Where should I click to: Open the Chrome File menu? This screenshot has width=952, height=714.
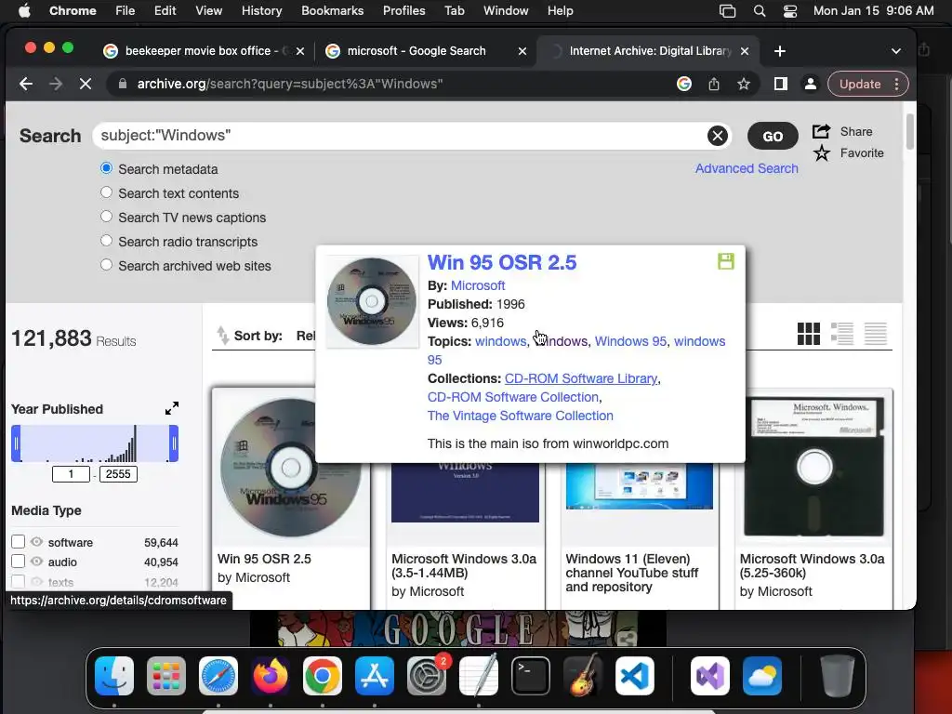pyautogui.click(x=126, y=11)
